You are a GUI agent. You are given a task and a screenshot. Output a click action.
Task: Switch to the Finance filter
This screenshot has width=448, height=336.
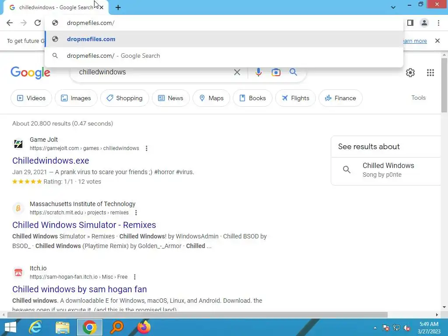340,98
